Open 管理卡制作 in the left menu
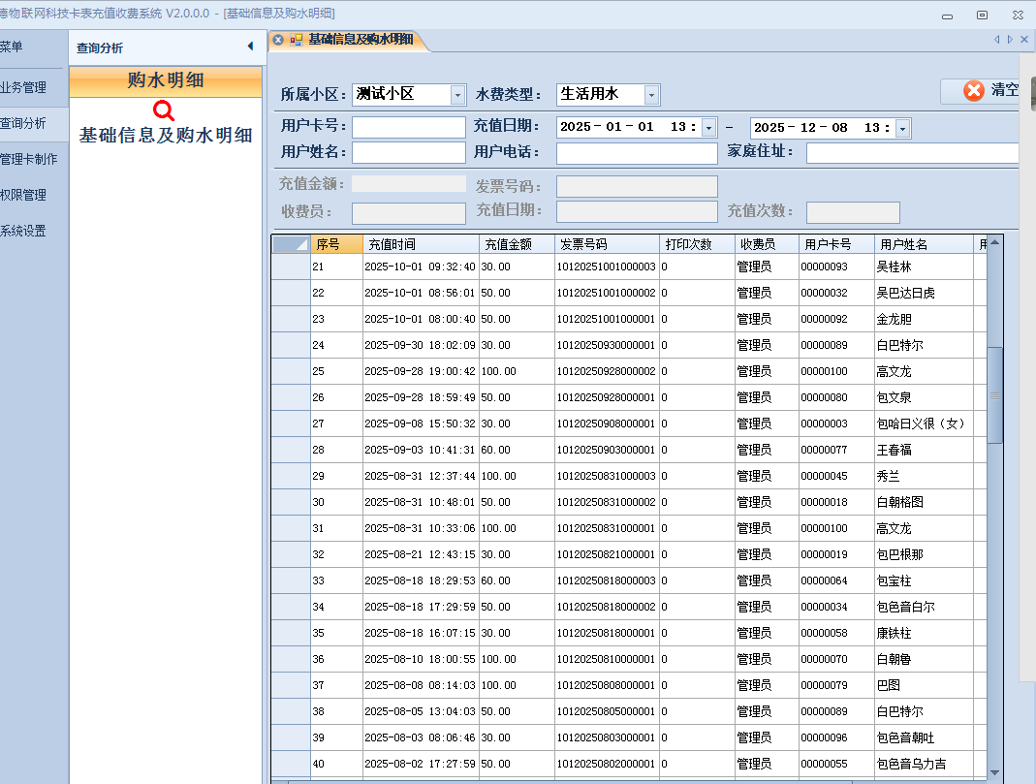This screenshot has height=784, width=1036. (x=28, y=159)
